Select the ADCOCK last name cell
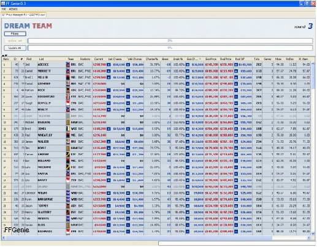The width and height of the screenshot is (317, 247). pos(52,64)
